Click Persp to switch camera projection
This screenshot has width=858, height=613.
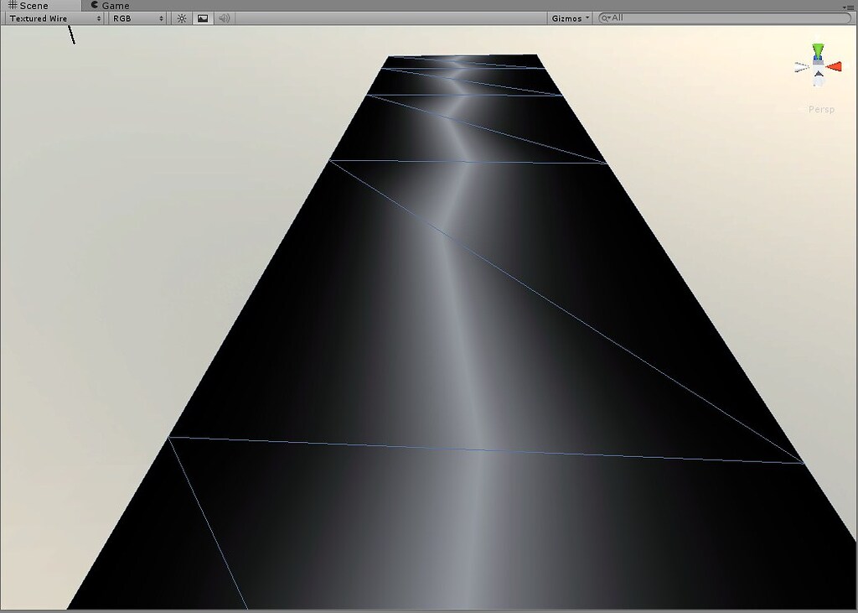[x=822, y=109]
